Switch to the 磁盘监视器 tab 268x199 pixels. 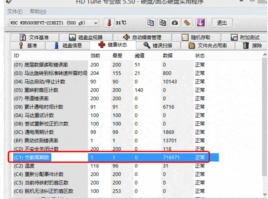86,37
